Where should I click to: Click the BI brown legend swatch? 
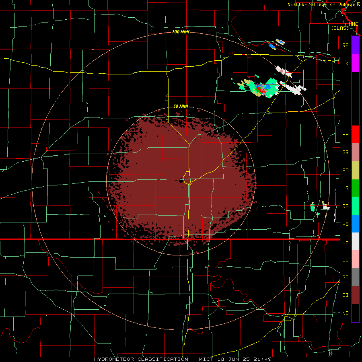[x=355, y=295]
